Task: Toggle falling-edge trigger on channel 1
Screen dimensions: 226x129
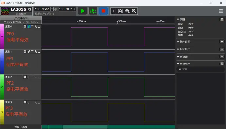Action: click(36, 52)
